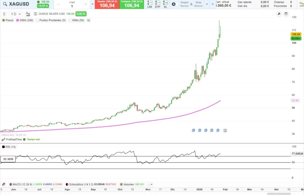Open the indicator list icon after WMA (50)
Screen dimensions: 304x195
[x=88, y=20]
